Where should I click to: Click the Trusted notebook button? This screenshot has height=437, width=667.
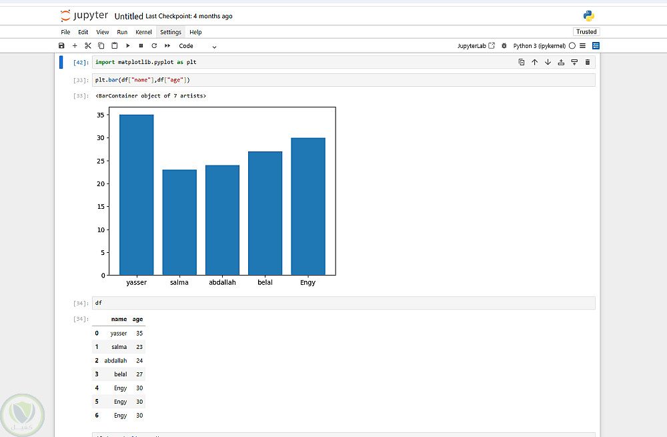tap(586, 31)
